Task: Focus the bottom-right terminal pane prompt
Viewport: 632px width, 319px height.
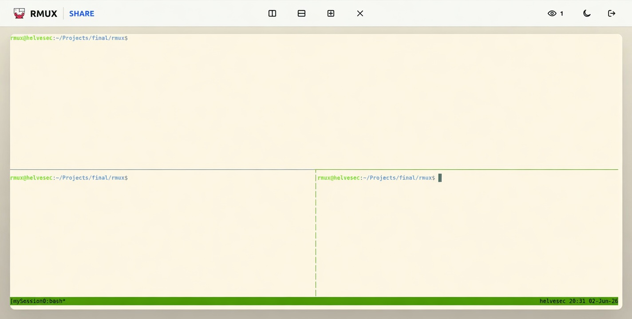Action: 376,178
